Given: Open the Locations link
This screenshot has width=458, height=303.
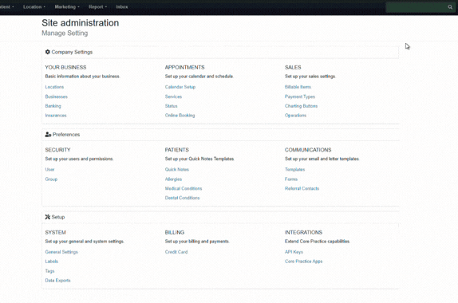Looking at the screenshot, I should (54, 87).
